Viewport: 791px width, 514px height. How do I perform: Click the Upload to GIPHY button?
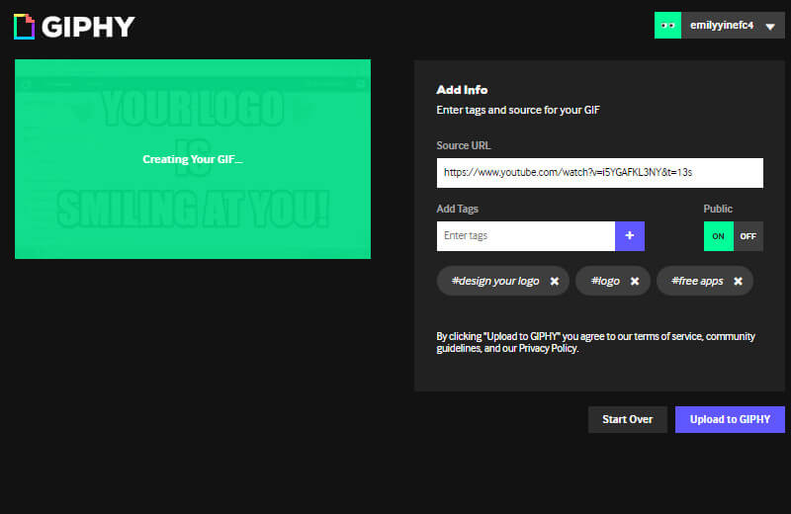pyautogui.click(x=730, y=419)
